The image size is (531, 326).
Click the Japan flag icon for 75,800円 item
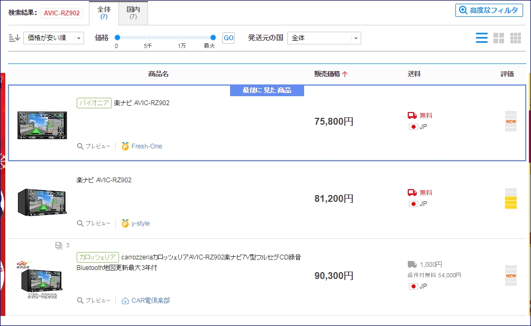[413, 127]
